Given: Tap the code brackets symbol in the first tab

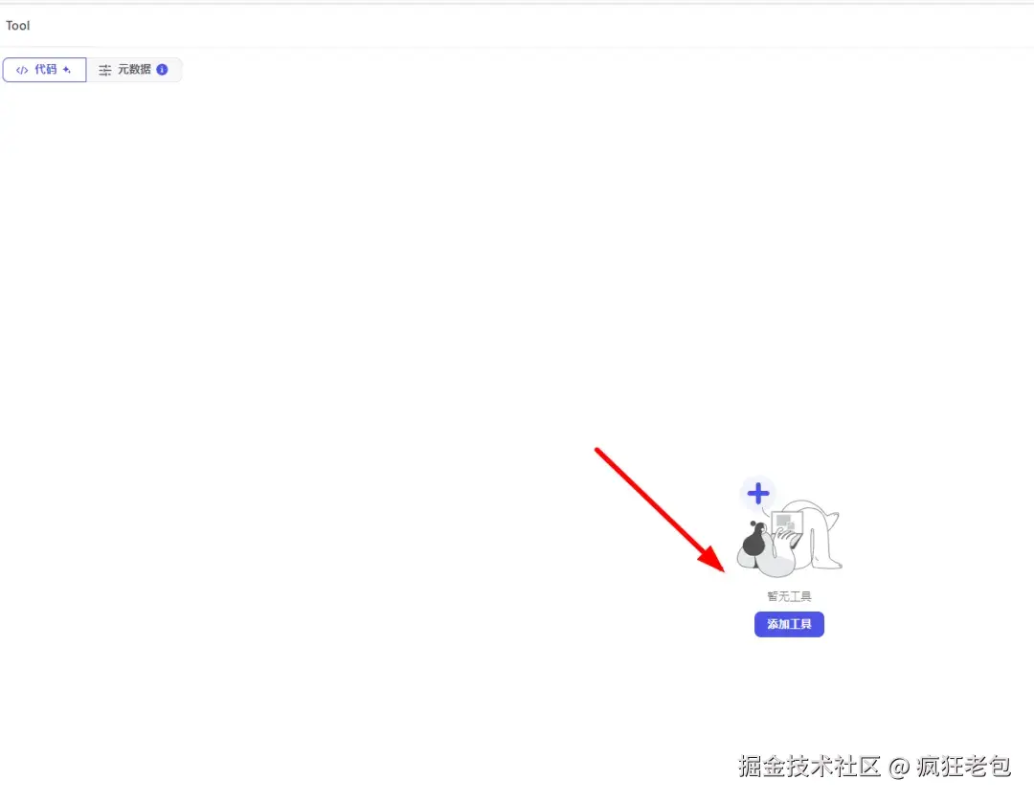Looking at the screenshot, I should pyautogui.click(x=22, y=70).
